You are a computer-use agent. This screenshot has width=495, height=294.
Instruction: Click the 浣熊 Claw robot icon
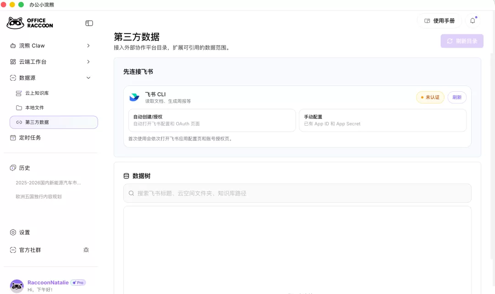click(13, 45)
